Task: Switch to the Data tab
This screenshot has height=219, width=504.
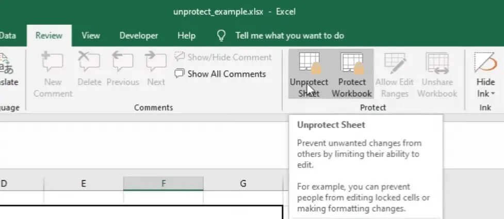Action: [x=8, y=36]
